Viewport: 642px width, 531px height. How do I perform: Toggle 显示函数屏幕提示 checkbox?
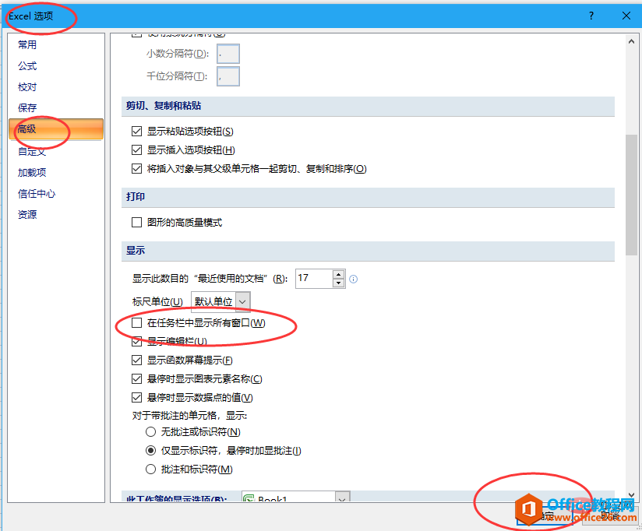pos(137,360)
